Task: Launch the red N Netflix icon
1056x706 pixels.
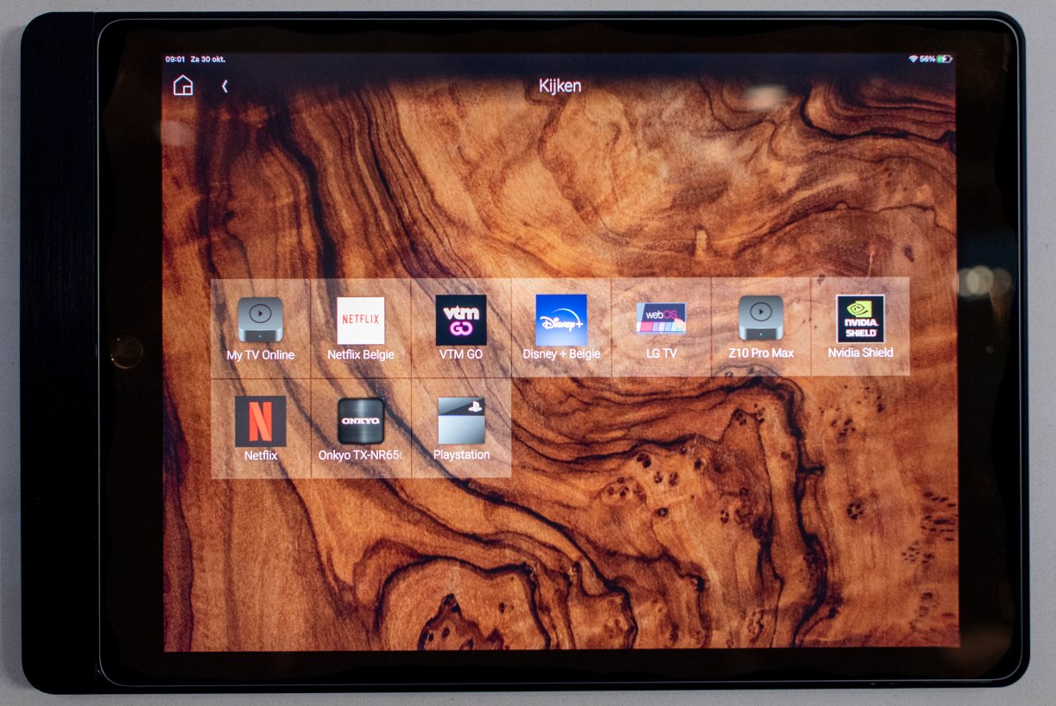Action: [x=261, y=421]
